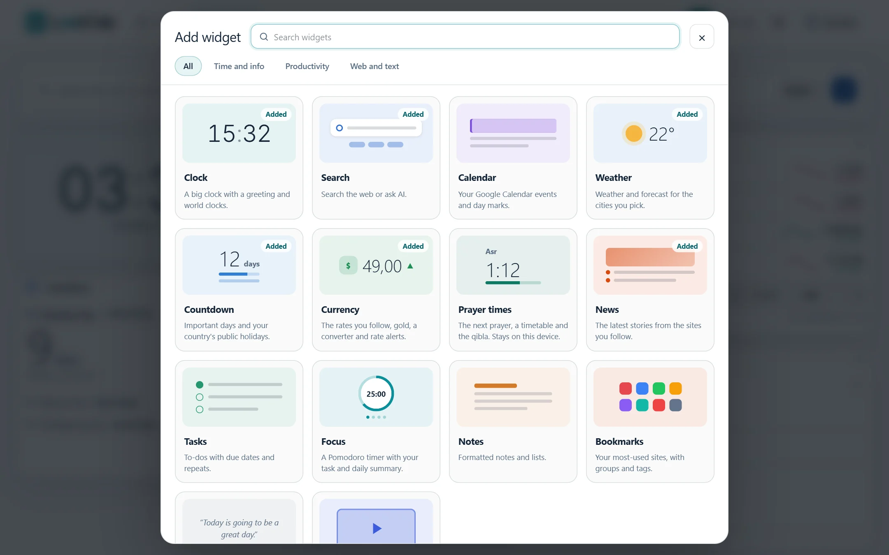This screenshot has width=889, height=555.
Task: Focus the Search widgets input field
Action: 465,37
